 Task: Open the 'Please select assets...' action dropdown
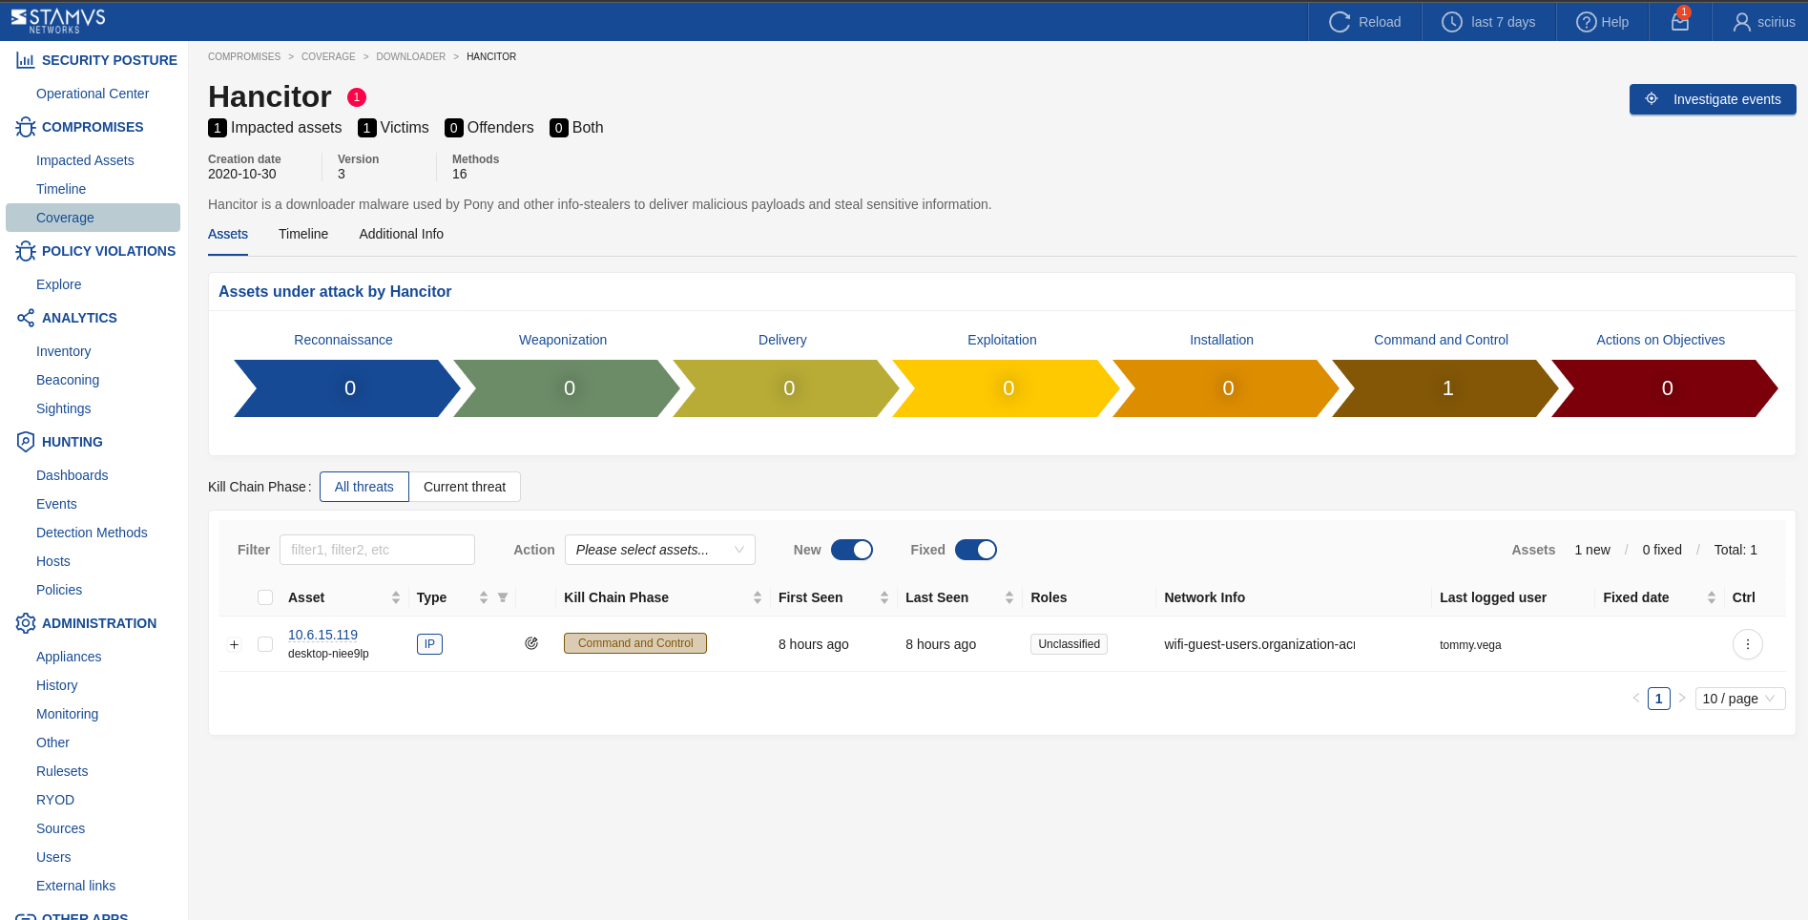click(x=659, y=550)
